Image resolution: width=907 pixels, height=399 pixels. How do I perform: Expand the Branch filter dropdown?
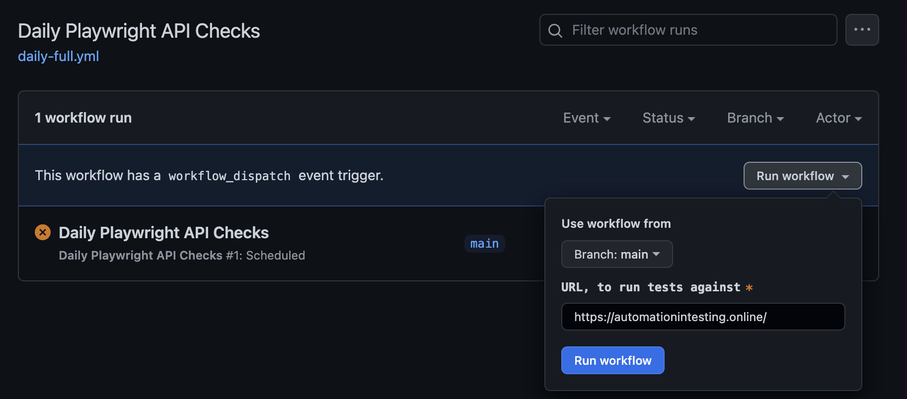756,118
